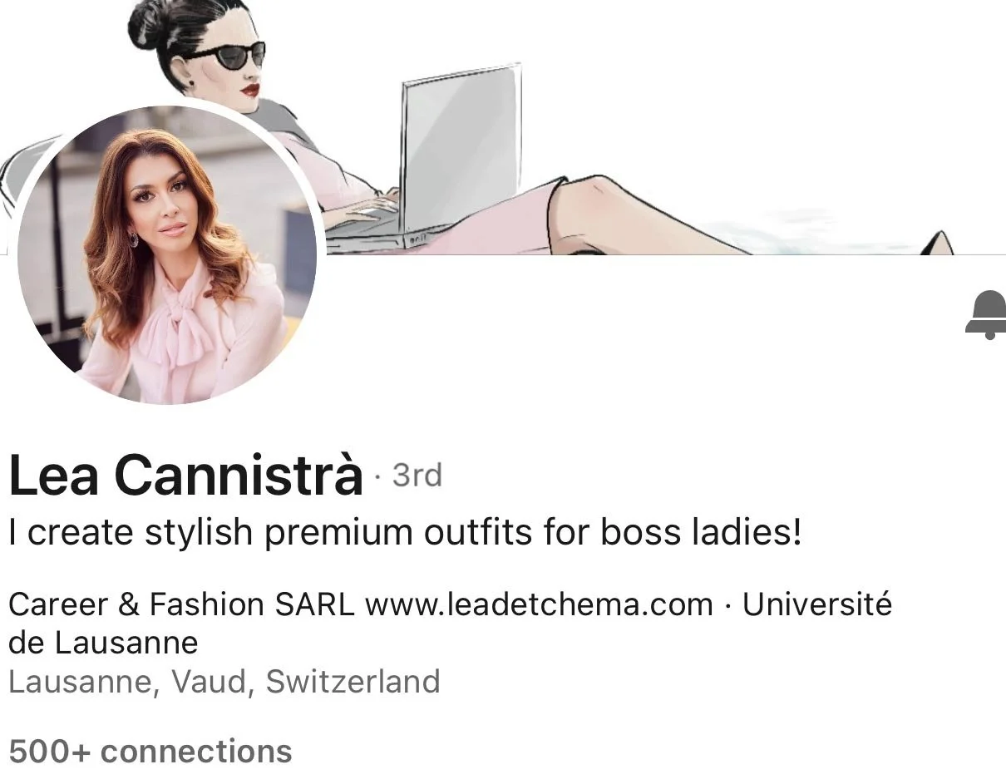The height and width of the screenshot is (784, 1006).
Task: Click the word Switzerland in location
Action: tap(353, 683)
